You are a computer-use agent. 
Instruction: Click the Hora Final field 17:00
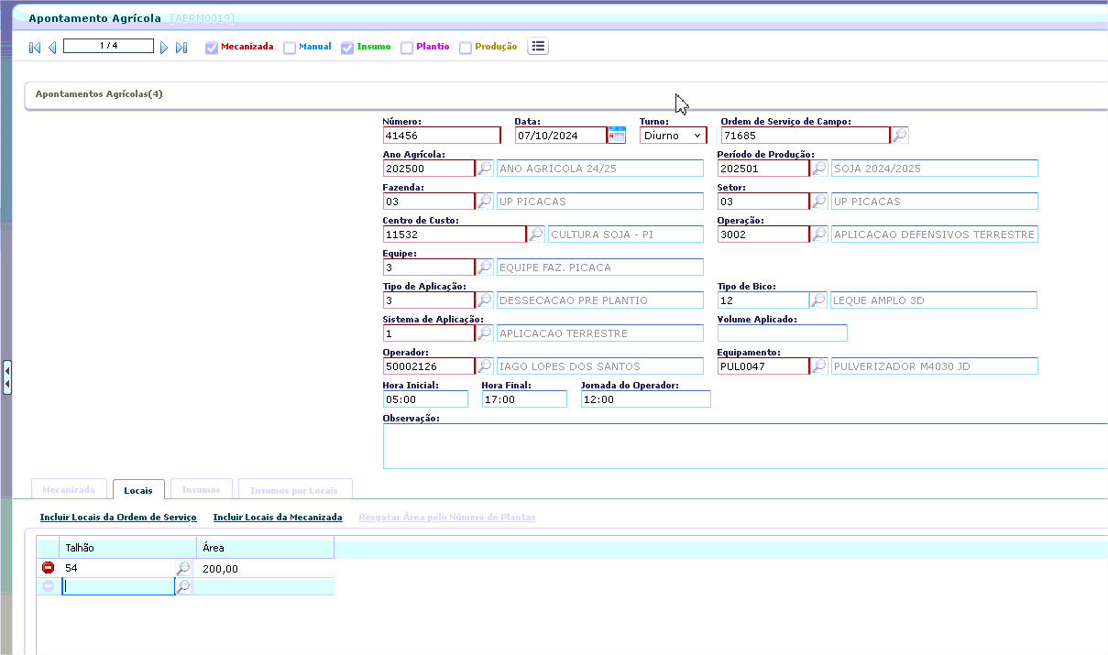524,398
